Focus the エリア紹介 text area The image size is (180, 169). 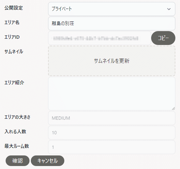[x=112, y=94]
